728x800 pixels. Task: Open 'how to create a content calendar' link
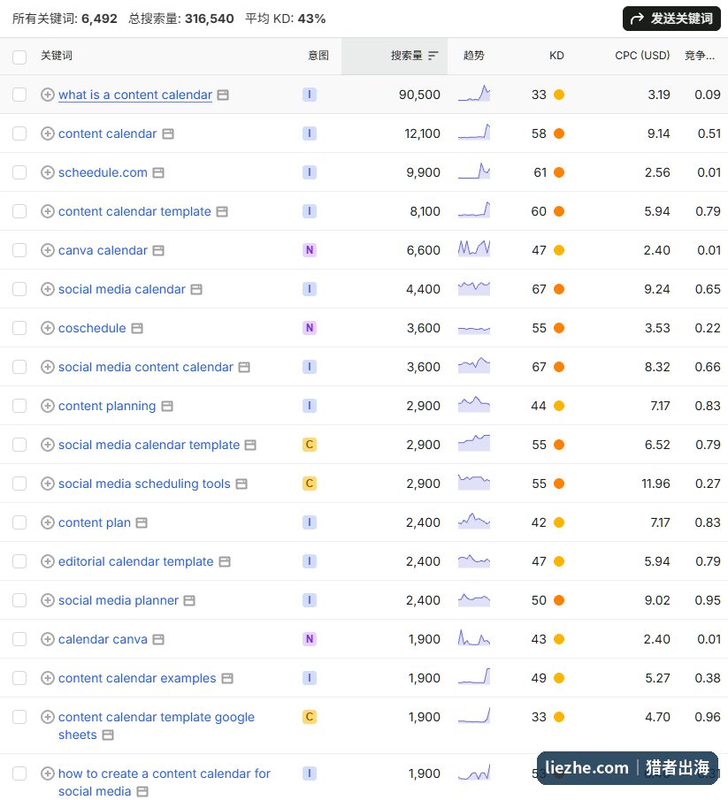point(165,782)
